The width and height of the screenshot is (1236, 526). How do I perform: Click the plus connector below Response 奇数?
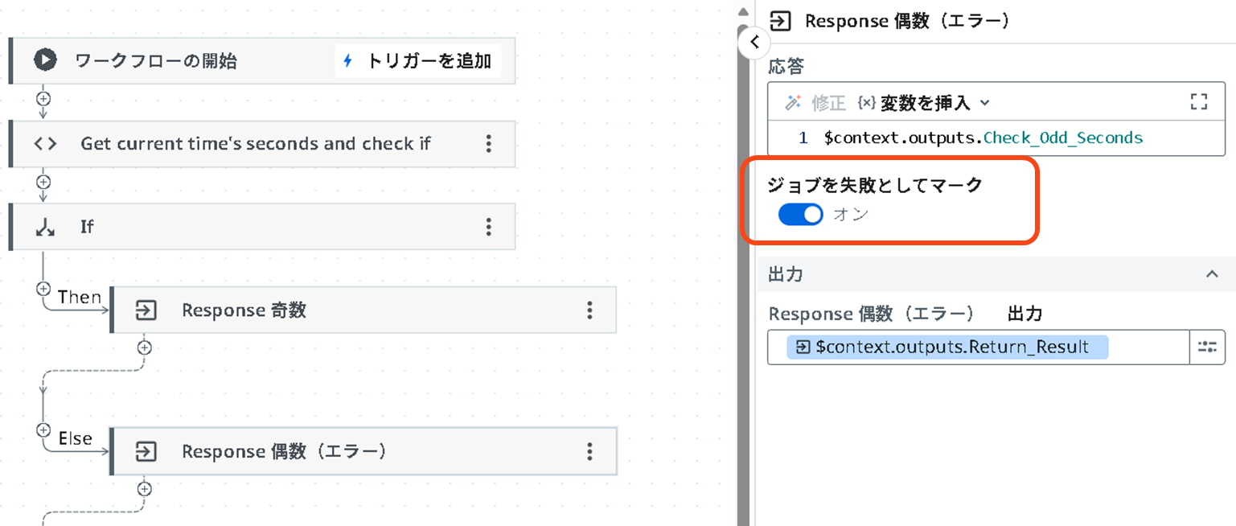144,347
